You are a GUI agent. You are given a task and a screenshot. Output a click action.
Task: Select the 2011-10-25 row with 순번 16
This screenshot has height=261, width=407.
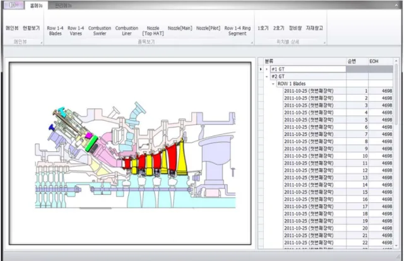(x=338, y=199)
